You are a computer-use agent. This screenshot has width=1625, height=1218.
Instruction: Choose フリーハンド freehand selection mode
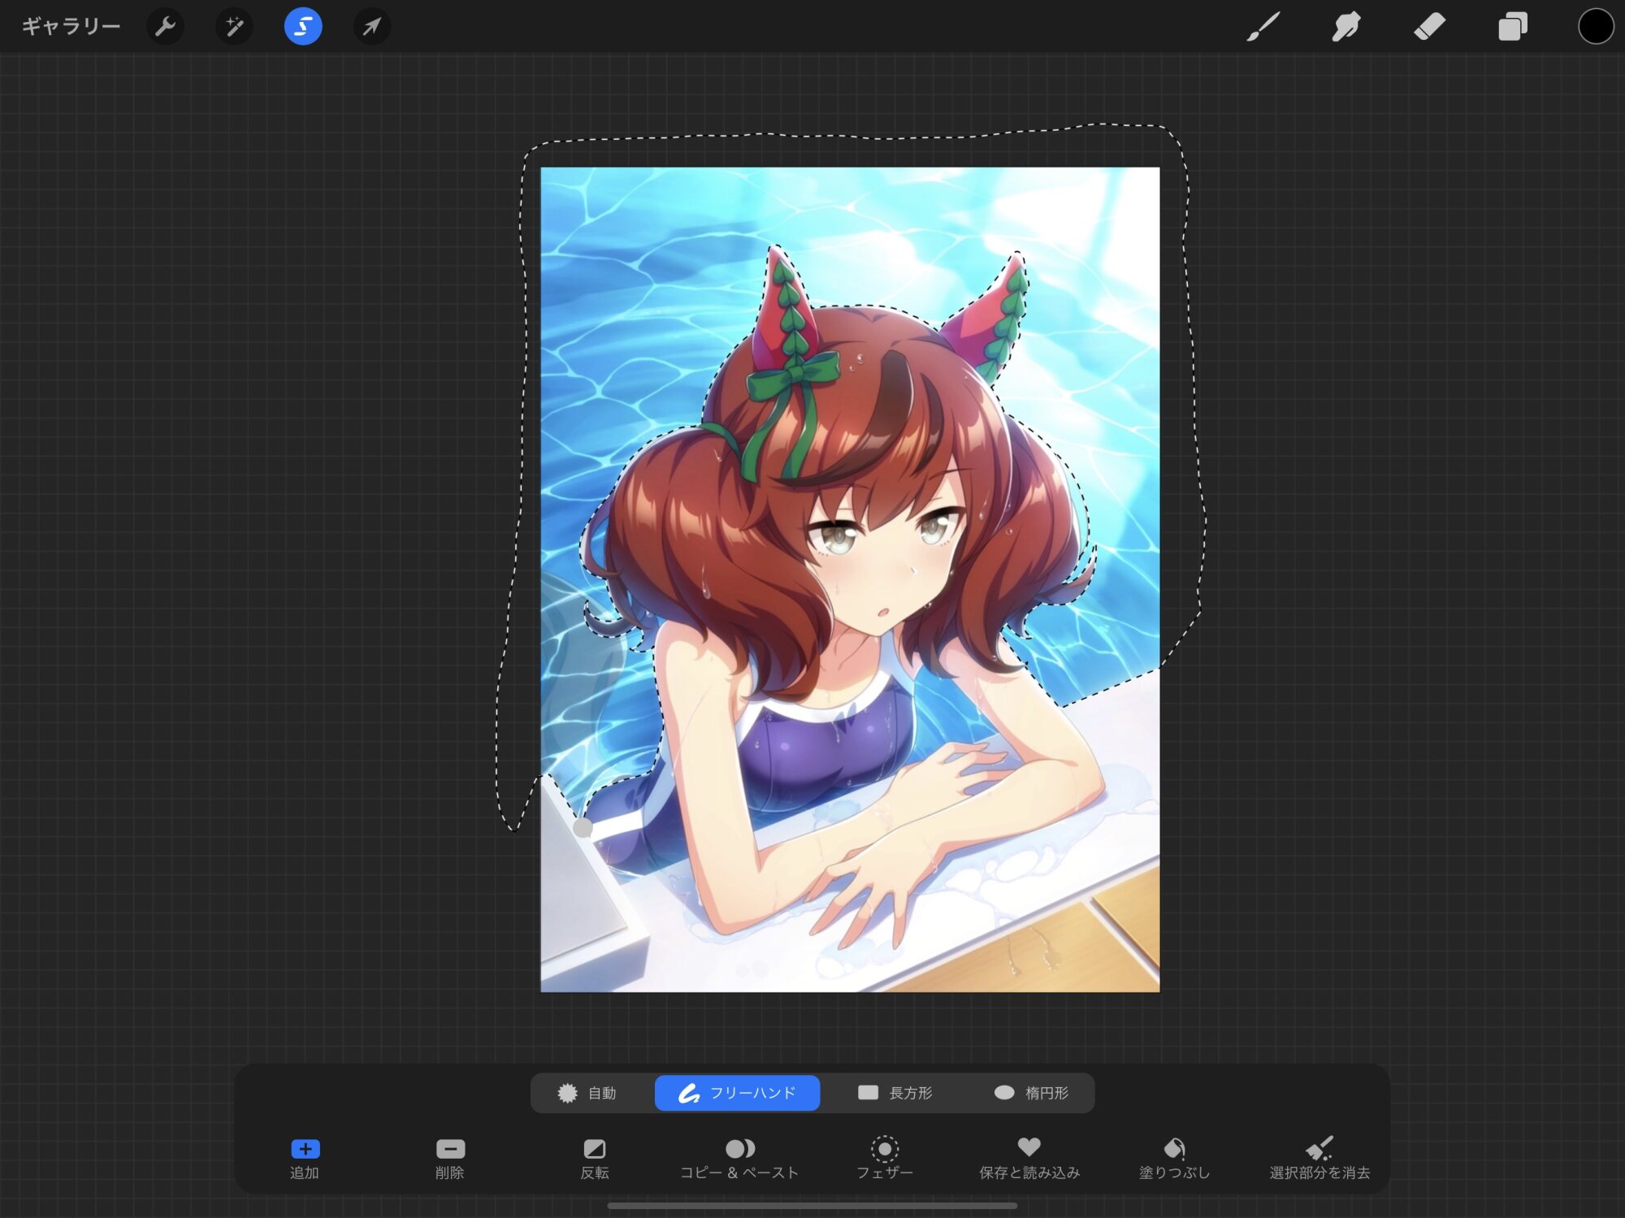pyautogui.click(x=737, y=1093)
